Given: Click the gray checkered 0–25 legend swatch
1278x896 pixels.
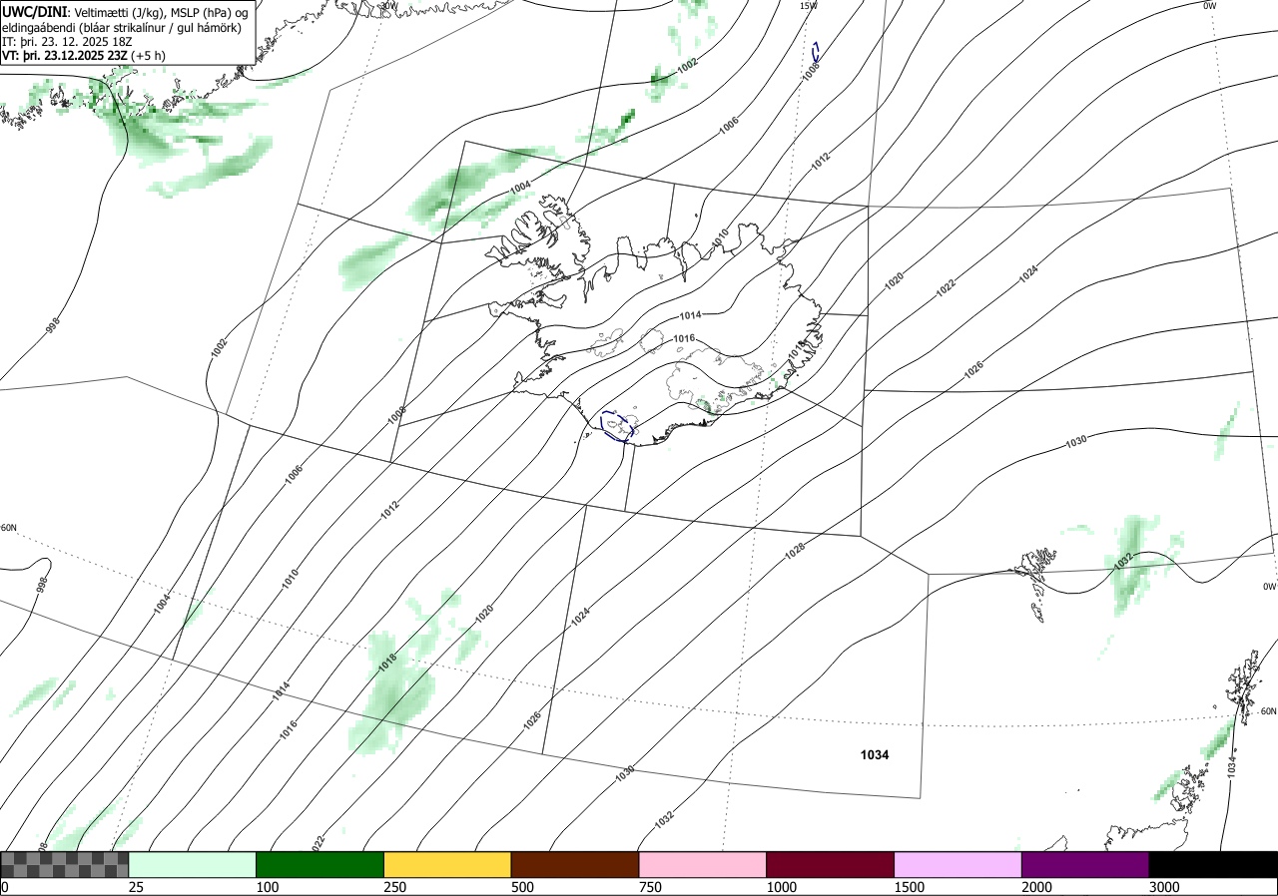Looking at the screenshot, I should pyautogui.click(x=65, y=864).
